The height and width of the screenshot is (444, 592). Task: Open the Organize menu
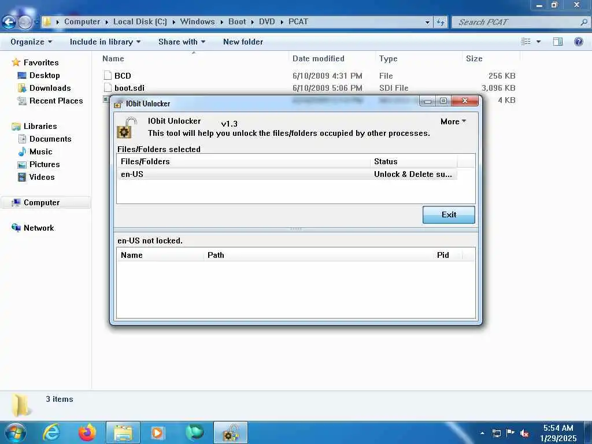click(31, 42)
